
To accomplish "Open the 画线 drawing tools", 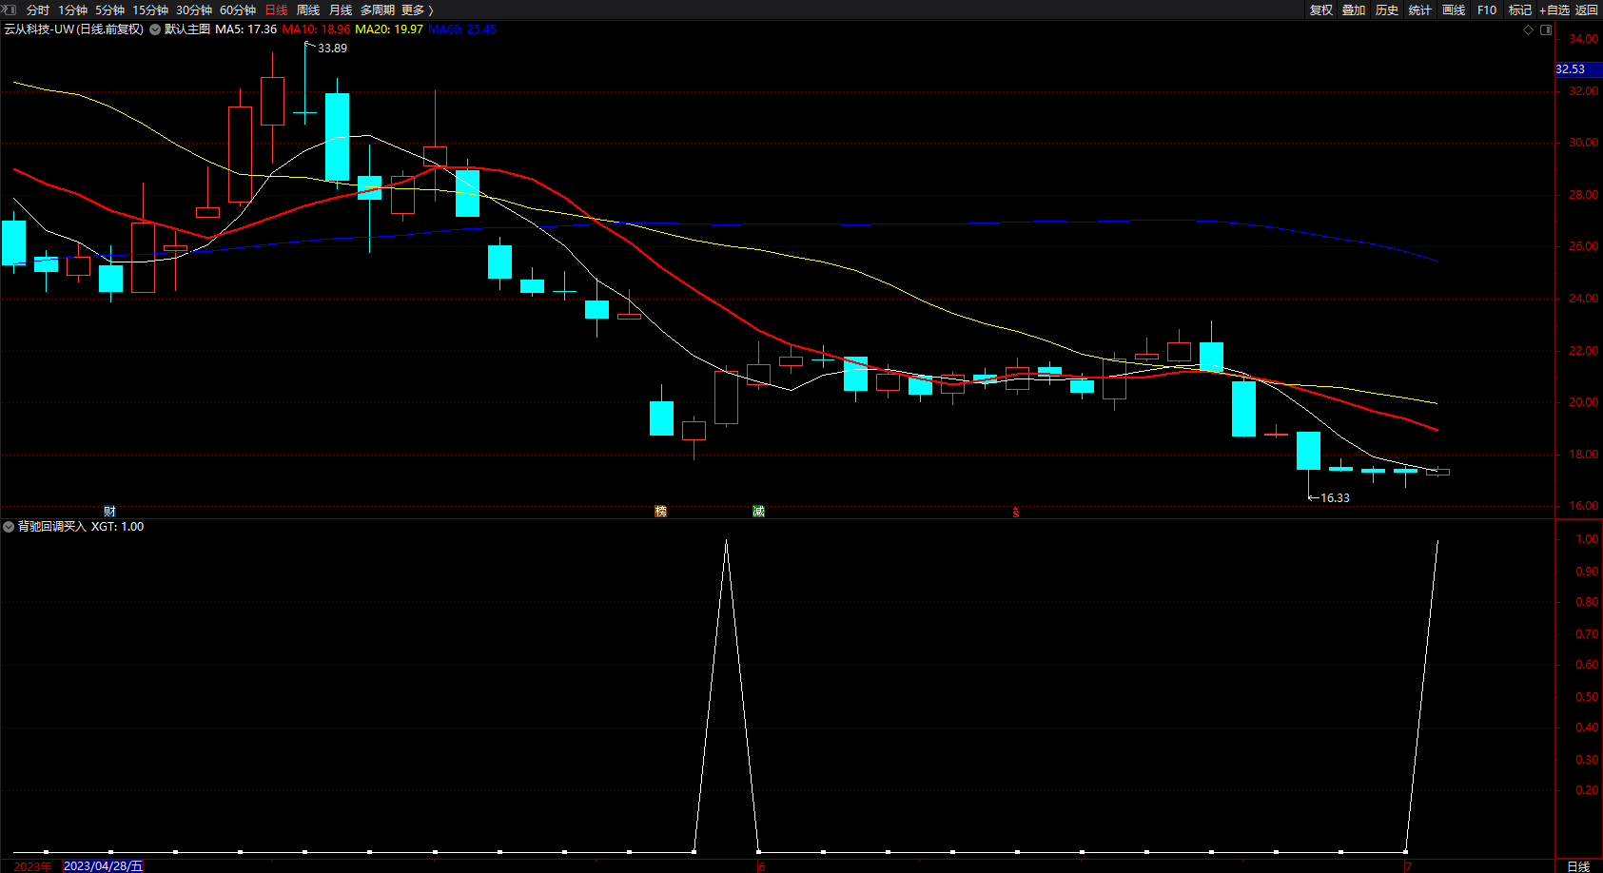I will point(1453,10).
